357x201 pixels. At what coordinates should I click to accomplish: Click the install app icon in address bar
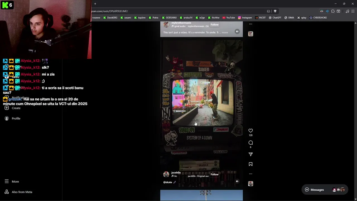click(x=268, y=11)
